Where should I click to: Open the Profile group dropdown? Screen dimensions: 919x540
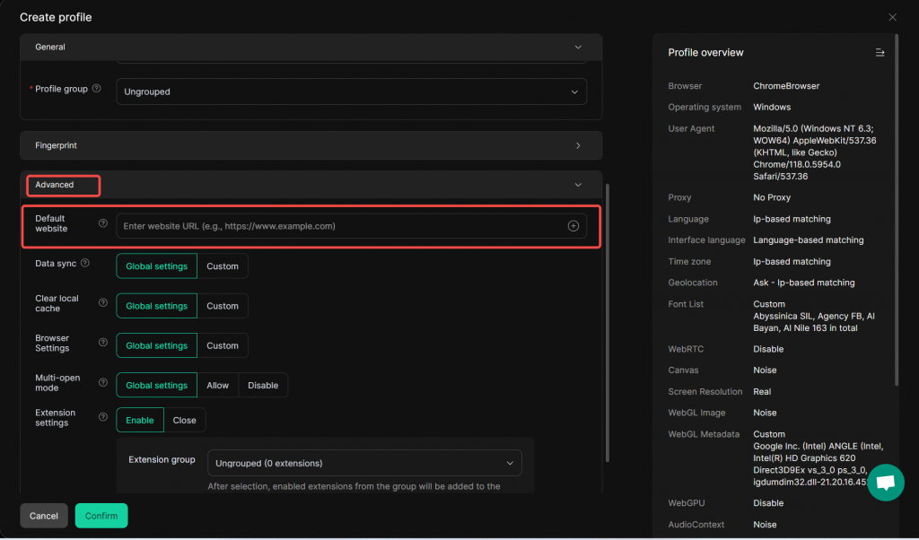[x=352, y=91]
